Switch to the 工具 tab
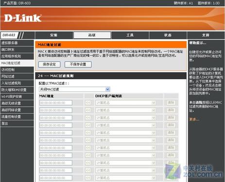The height and width of the screenshot is (182, 225). tap(130, 35)
